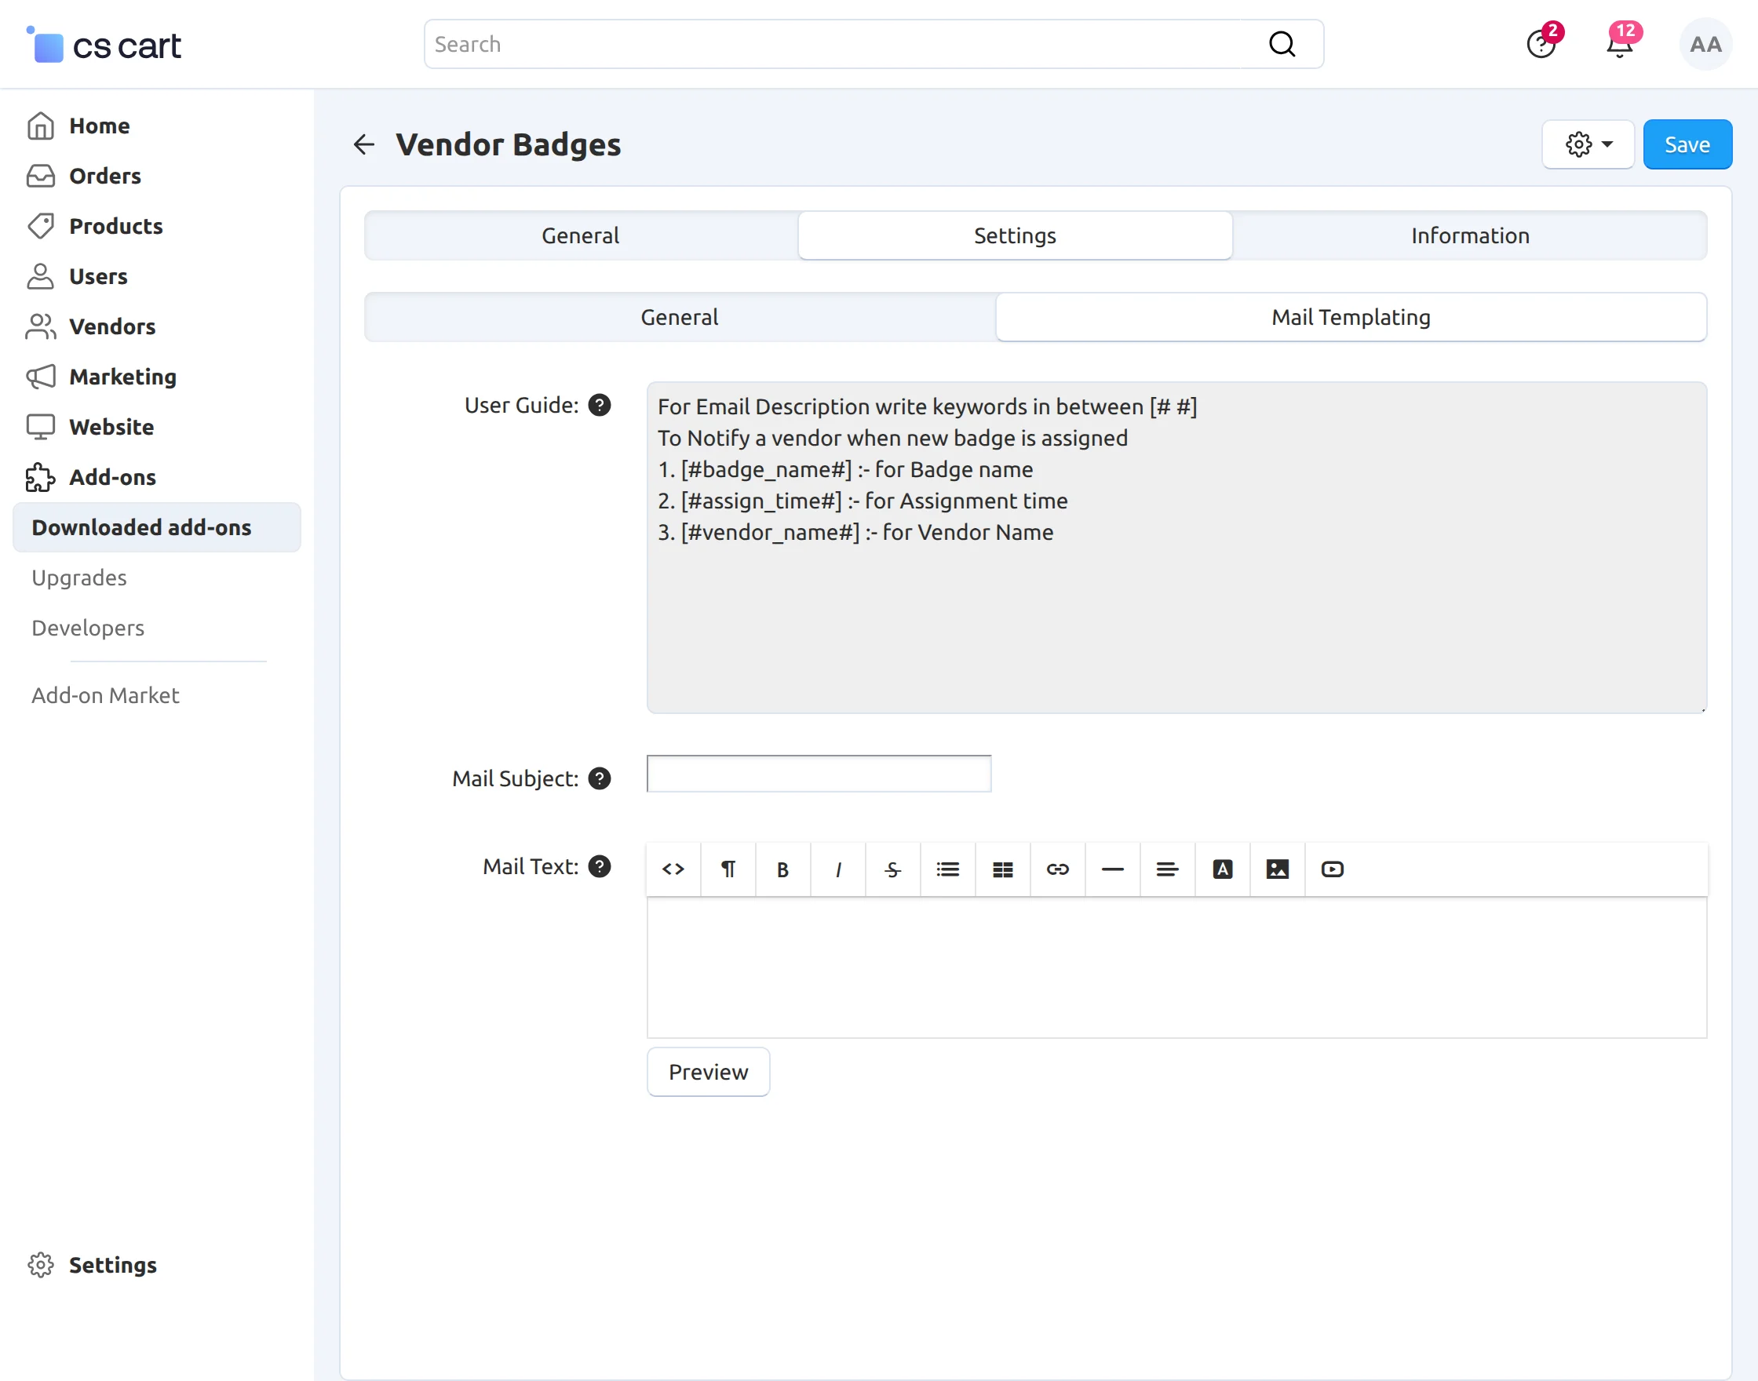Image resolution: width=1758 pixels, height=1381 pixels.
Task: Open the list options dropdown
Action: point(948,869)
